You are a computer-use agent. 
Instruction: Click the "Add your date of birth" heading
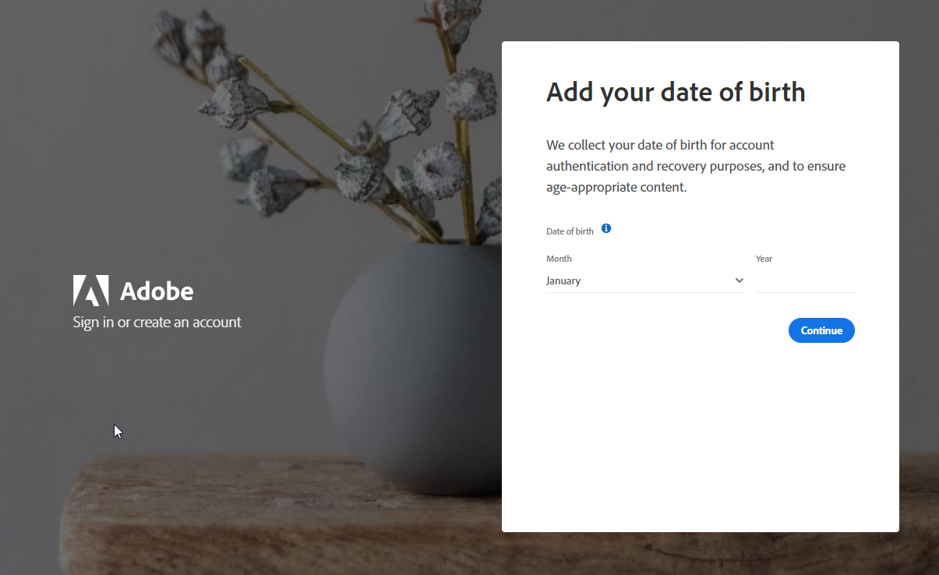tap(676, 92)
